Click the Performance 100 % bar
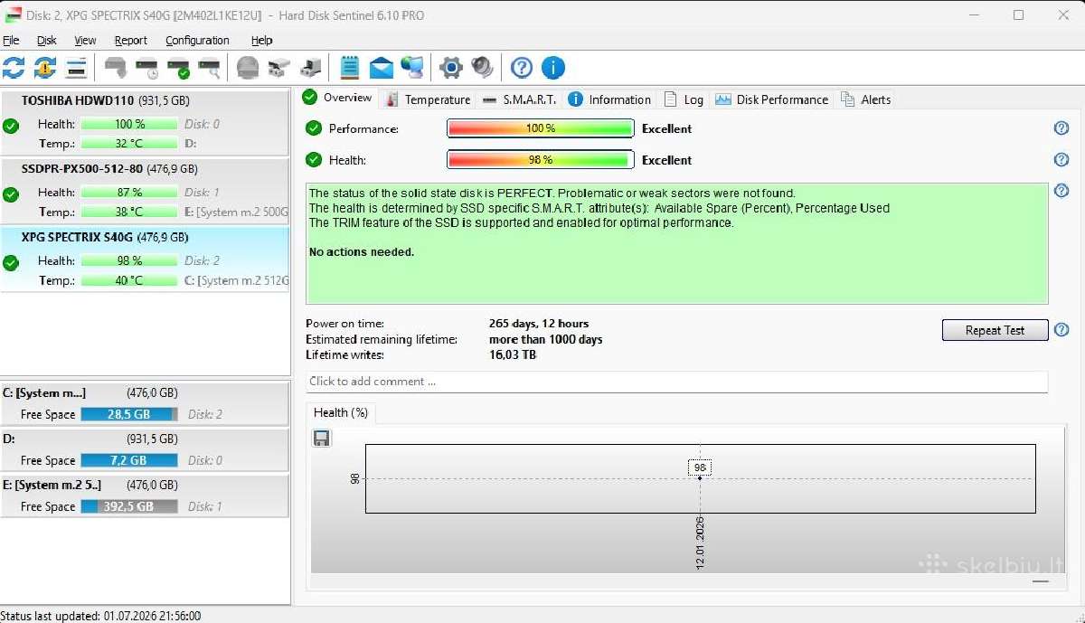 541,128
